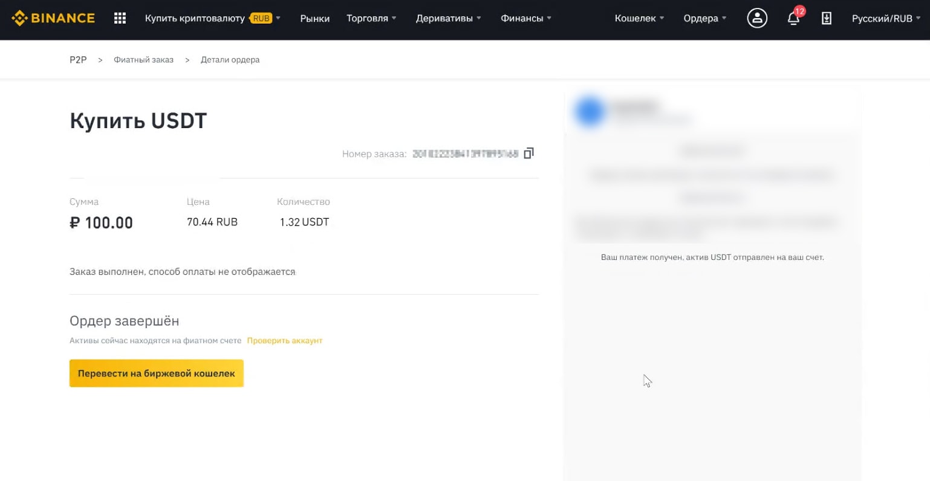Click the download app icon
The height and width of the screenshot is (481, 930).
pyautogui.click(x=827, y=19)
